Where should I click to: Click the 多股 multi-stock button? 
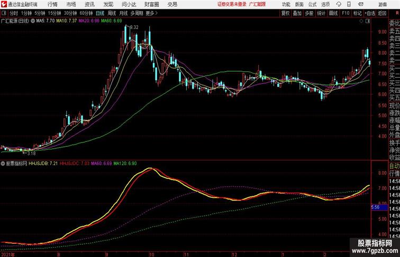click(x=309, y=13)
